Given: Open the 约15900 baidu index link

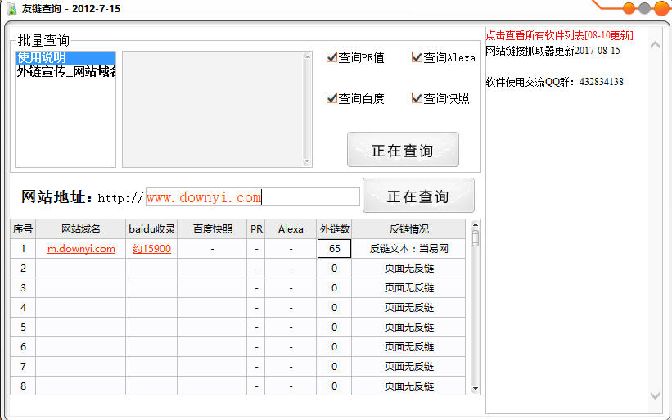Looking at the screenshot, I should [x=151, y=249].
